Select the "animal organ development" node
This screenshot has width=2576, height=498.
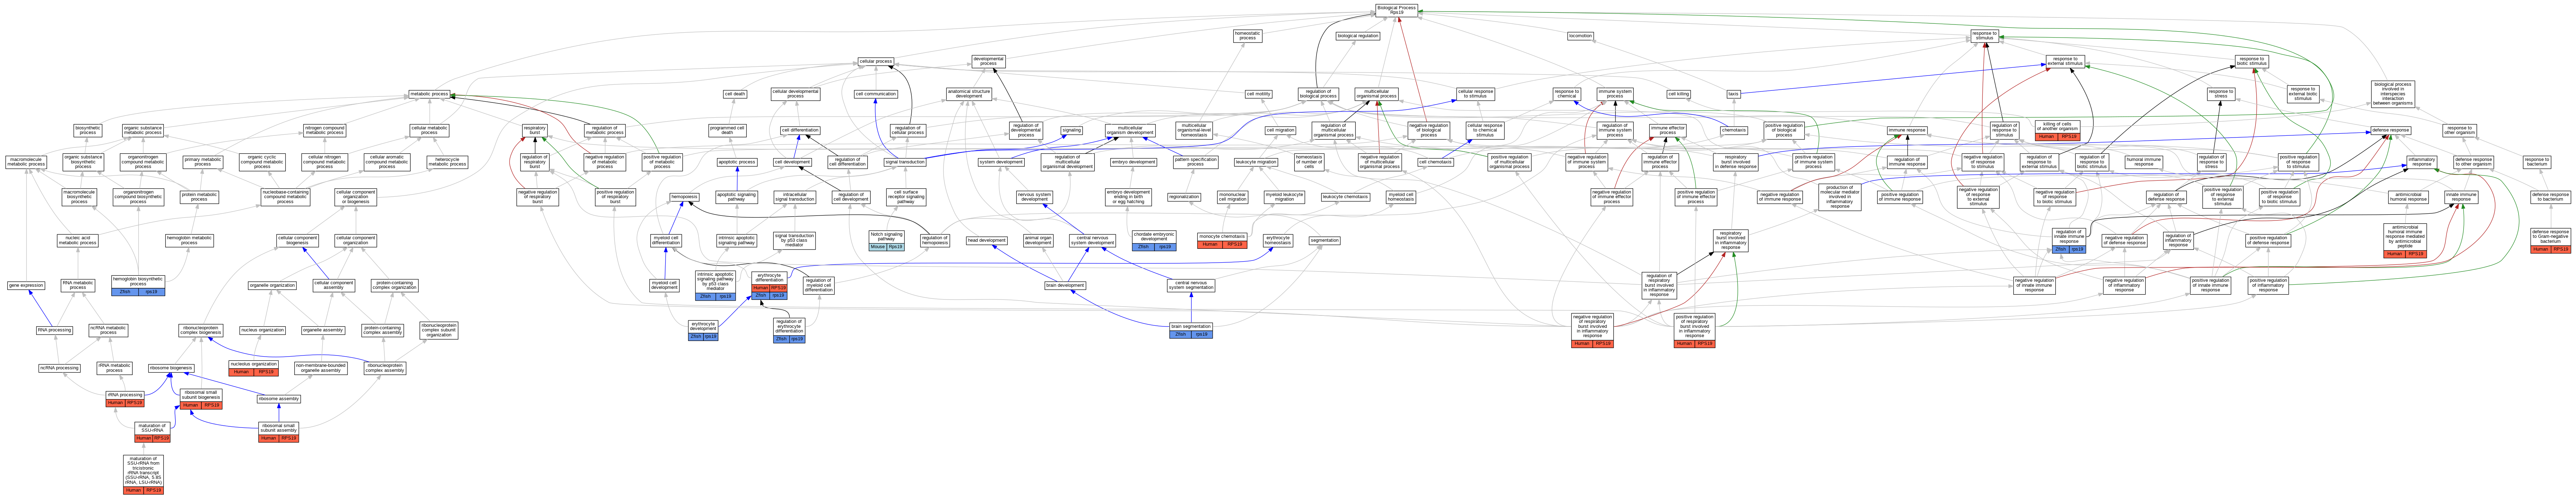click(1038, 240)
